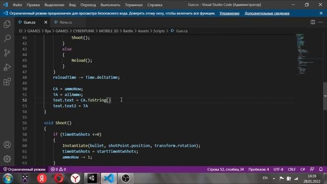Open OBS Studio from the taskbar
Screen dimensions: 327x184
pyautogui.click(x=126, y=178)
